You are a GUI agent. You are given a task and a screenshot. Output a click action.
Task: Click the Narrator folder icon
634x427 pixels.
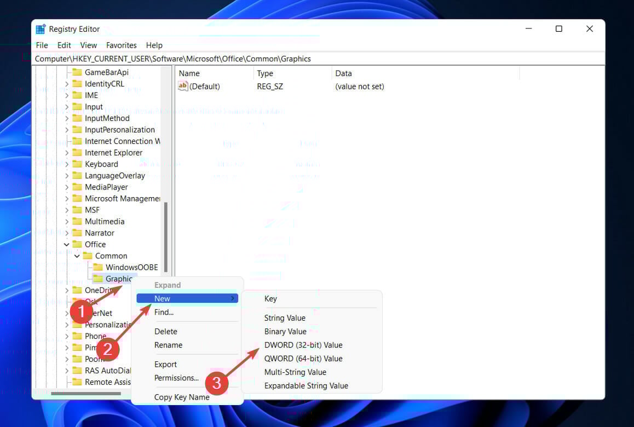click(77, 233)
